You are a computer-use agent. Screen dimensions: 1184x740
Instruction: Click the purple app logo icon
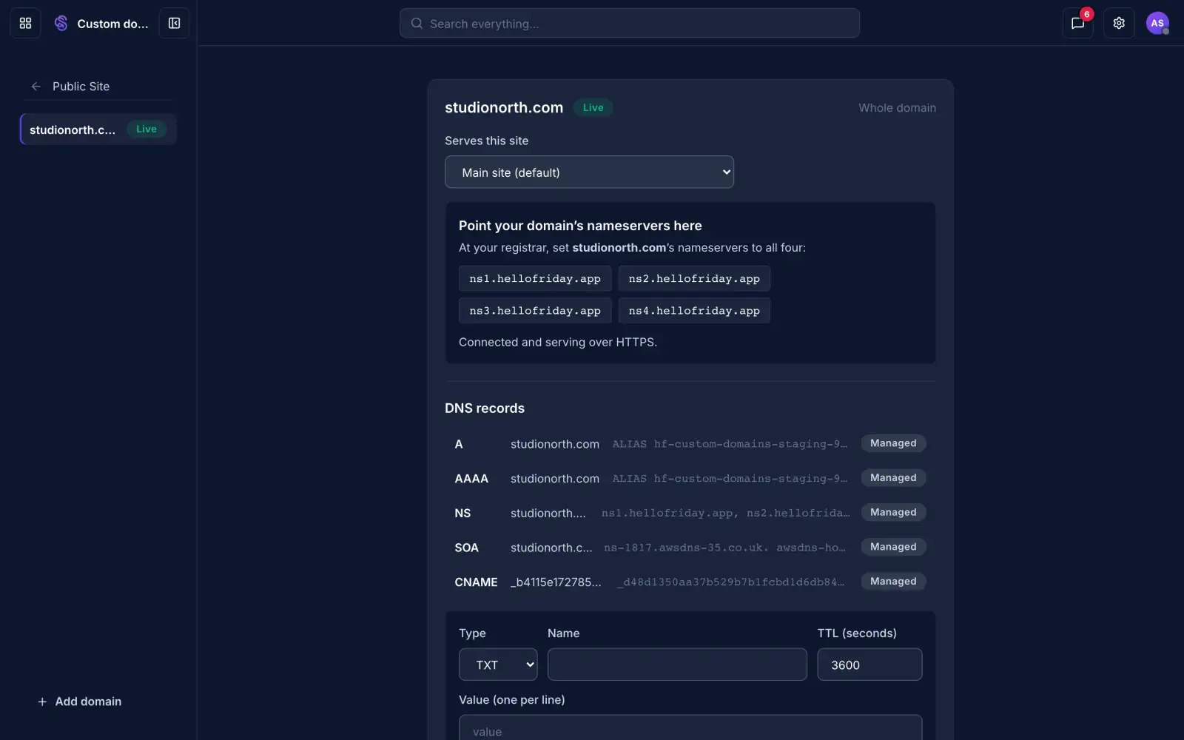tap(61, 23)
